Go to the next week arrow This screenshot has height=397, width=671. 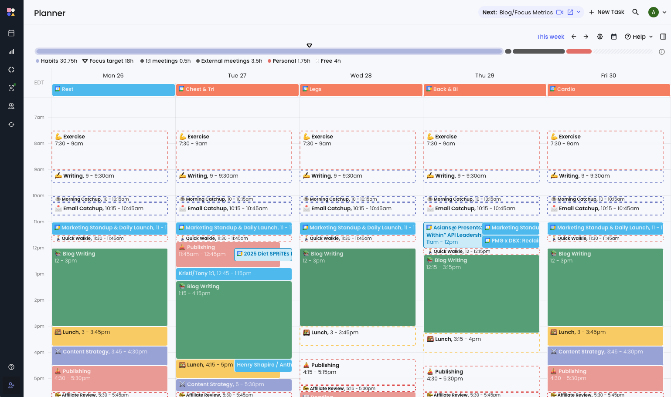click(x=586, y=37)
